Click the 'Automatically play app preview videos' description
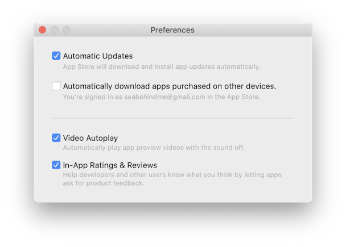This screenshot has height=247, width=346. pyautogui.click(x=154, y=148)
